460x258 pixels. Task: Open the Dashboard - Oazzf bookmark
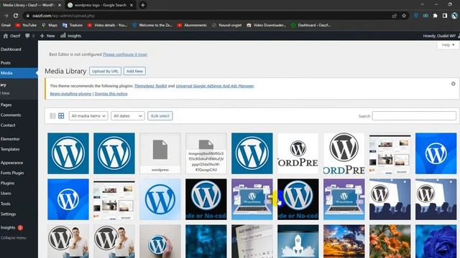pyautogui.click(x=310, y=25)
